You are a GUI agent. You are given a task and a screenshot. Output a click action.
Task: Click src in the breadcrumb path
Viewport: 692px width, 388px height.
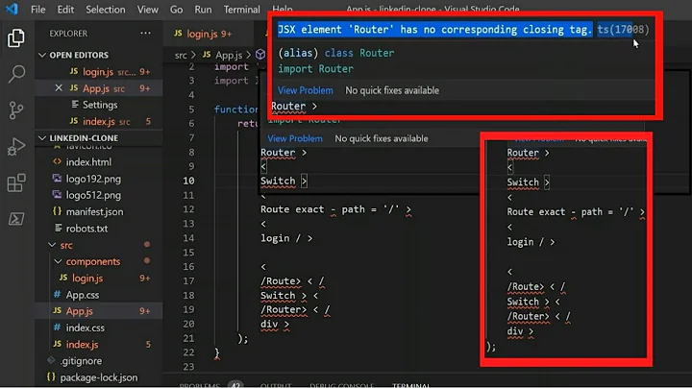(181, 55)
